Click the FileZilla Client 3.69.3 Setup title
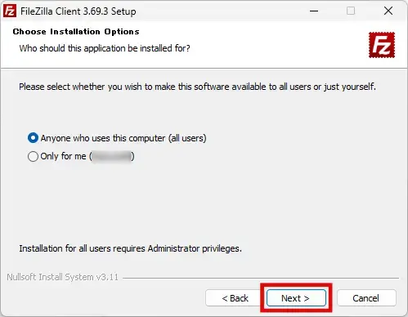The width and height of the screenshot is (408, 317). pos(78,11)
